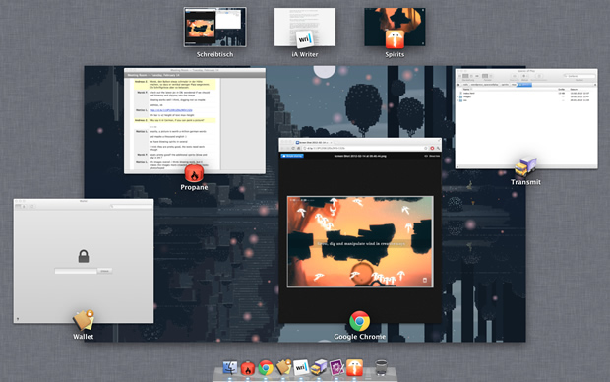The image size is (610, 382).
Task: Click the Transmit truck in the Dock
Action: [319, 367]
